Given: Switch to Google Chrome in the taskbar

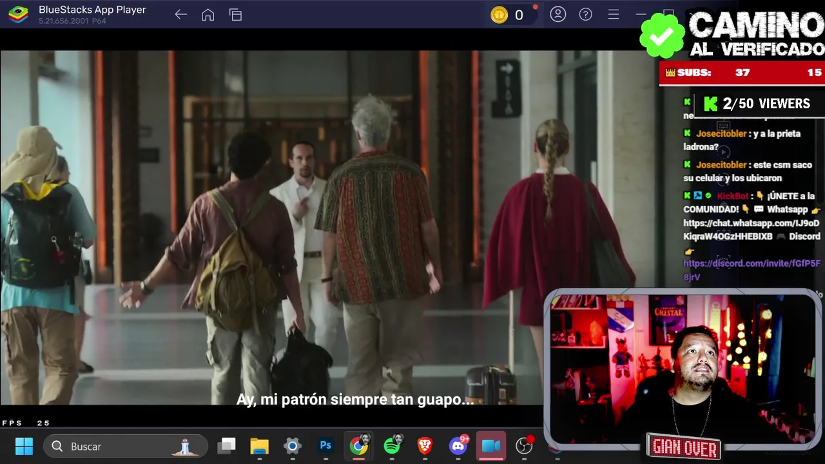Looking at the screenshot, I should tap(359, 445).
